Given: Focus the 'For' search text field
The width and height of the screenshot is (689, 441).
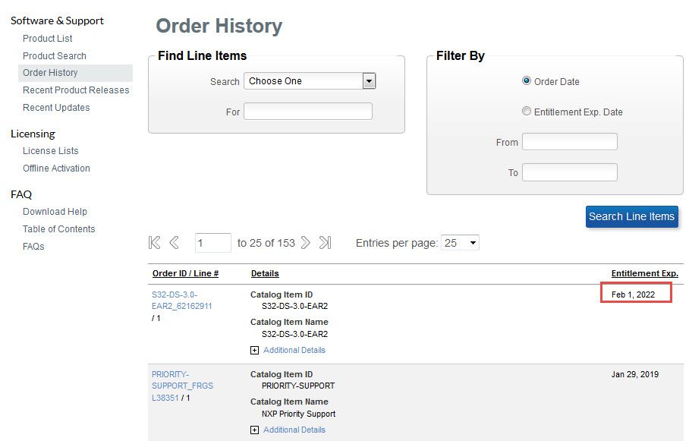Looking at the screenshot, I should point(307,112).
